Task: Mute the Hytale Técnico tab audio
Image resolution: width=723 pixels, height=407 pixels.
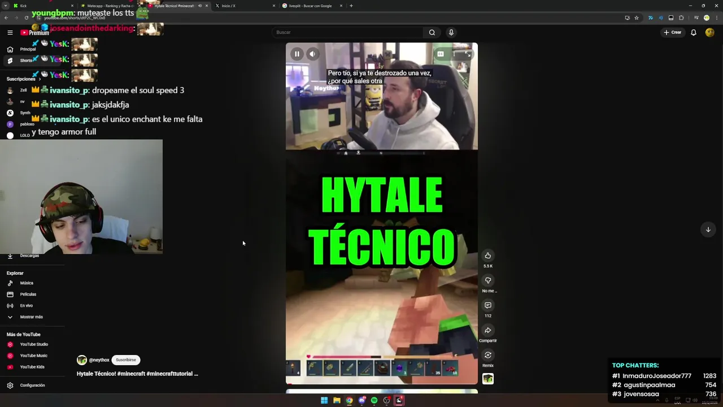Action: pyautogui.click(x=200, y=6)
